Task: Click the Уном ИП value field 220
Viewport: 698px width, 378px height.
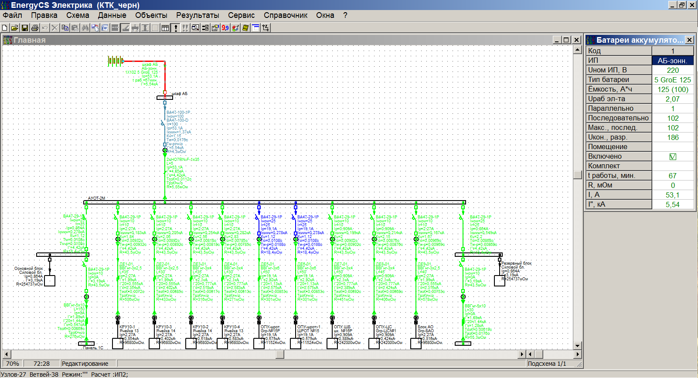Action: [673, 70]
